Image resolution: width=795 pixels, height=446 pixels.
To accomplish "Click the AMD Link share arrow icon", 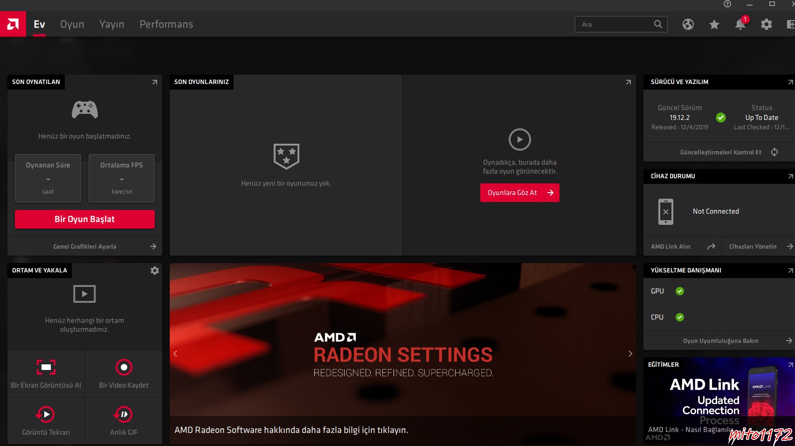I will click(x=711, y=246).
